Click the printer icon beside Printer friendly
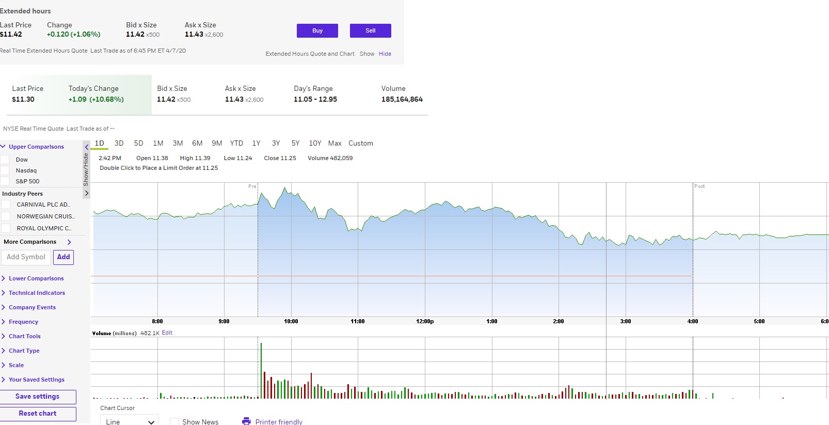829x425 pixels. [246, 421]
